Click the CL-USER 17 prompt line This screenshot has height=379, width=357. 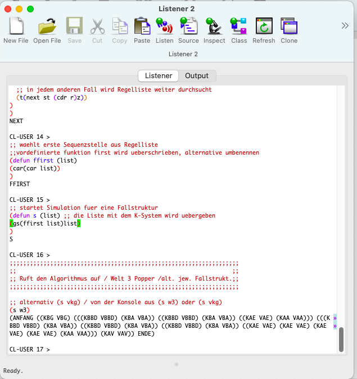pos(30,350)
